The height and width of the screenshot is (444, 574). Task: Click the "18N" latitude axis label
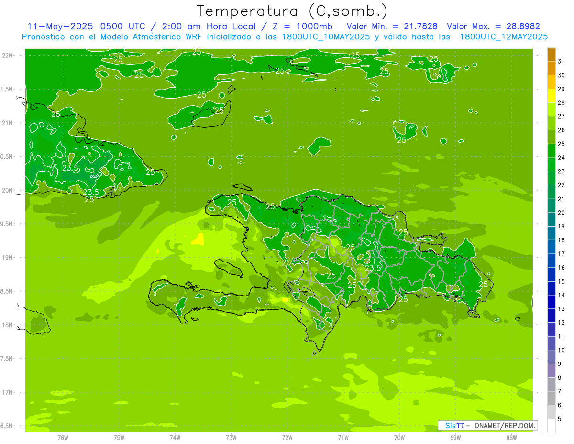coord(7,325)
